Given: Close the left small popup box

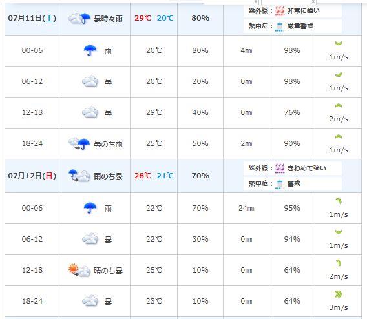Looking at the screenshot, I should [256, 2].
